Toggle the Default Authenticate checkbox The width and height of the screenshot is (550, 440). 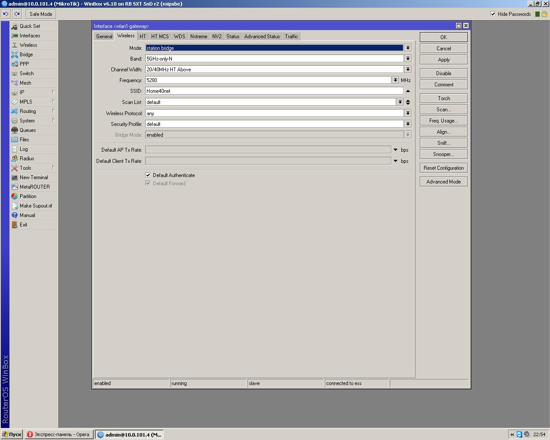pyautogui.click(x=148, y=175)
